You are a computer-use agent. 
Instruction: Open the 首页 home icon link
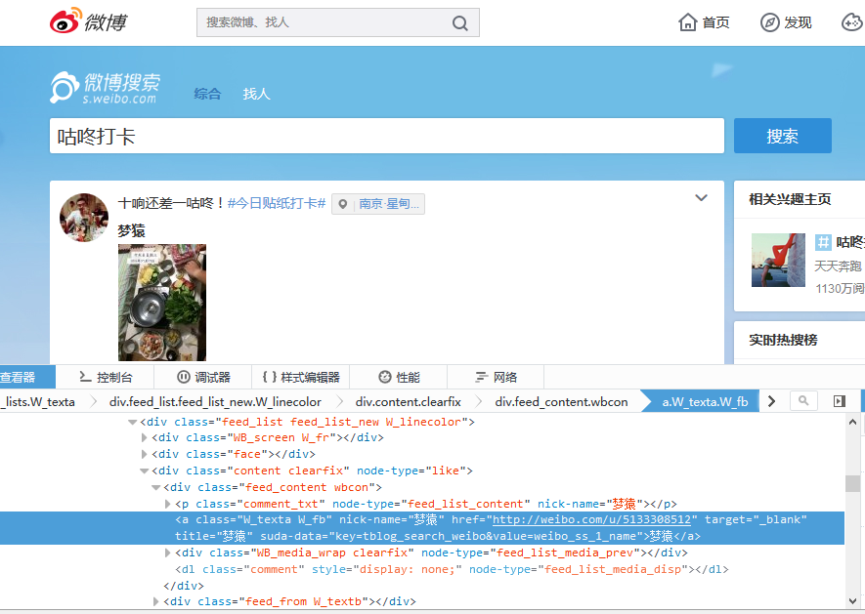pos(687,22)
